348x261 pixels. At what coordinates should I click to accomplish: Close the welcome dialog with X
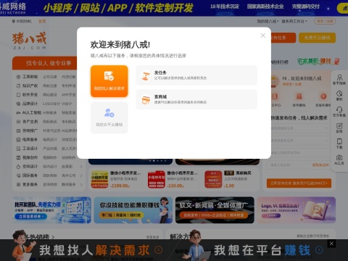[263, 36]
